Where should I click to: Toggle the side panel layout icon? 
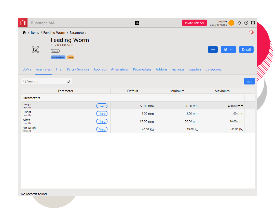point(253,23)
